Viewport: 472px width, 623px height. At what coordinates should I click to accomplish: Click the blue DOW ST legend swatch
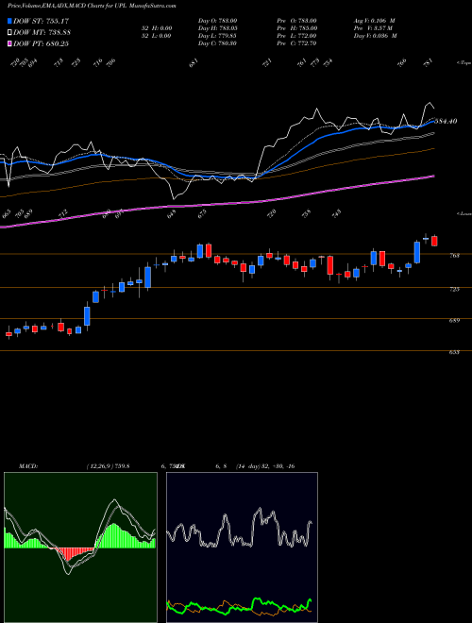pos(10,21)
